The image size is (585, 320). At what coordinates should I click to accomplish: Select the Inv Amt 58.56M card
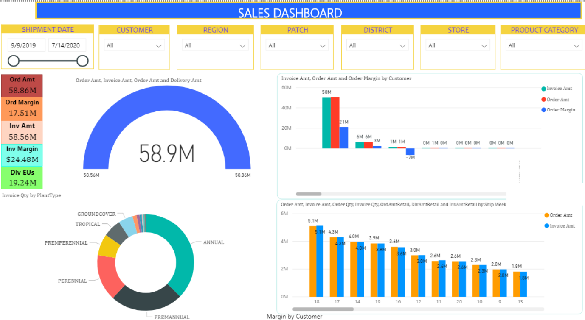click(x=22, y=132)
